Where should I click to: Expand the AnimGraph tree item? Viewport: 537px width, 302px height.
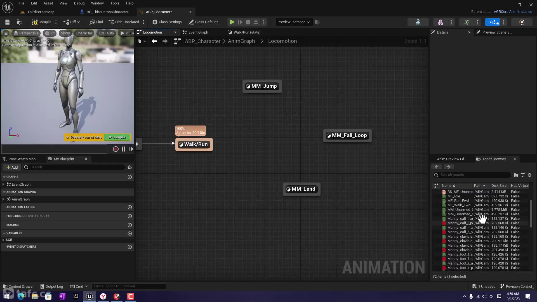pyautogui.click(x=3, y=199)
